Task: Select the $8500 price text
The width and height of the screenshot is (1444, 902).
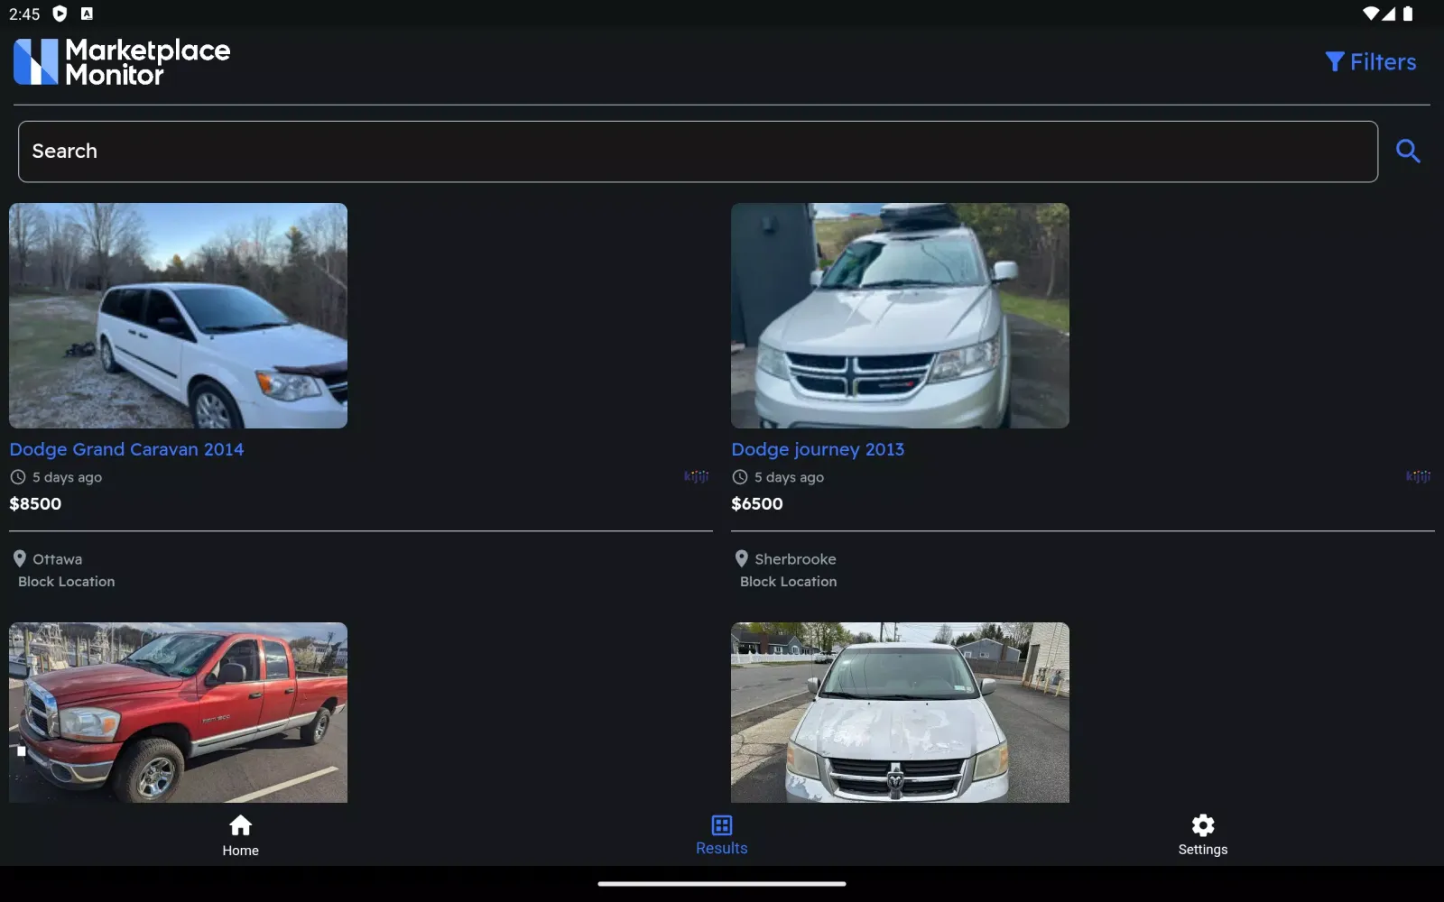Action: [x=35, y=504]
